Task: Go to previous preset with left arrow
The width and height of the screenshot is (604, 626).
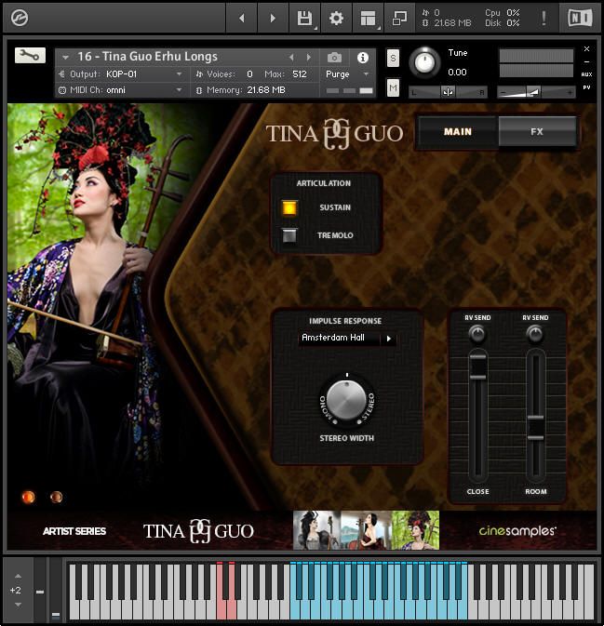Action: tap(241, 18)
